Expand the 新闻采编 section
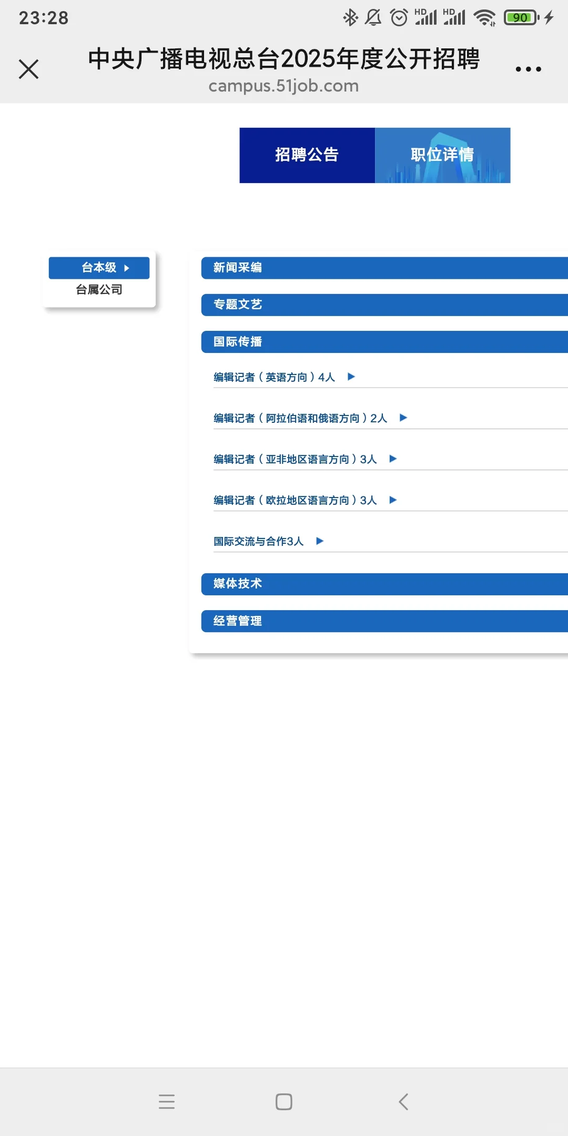This screenshot has width=568, height=1136. click(x=384, y=268)
